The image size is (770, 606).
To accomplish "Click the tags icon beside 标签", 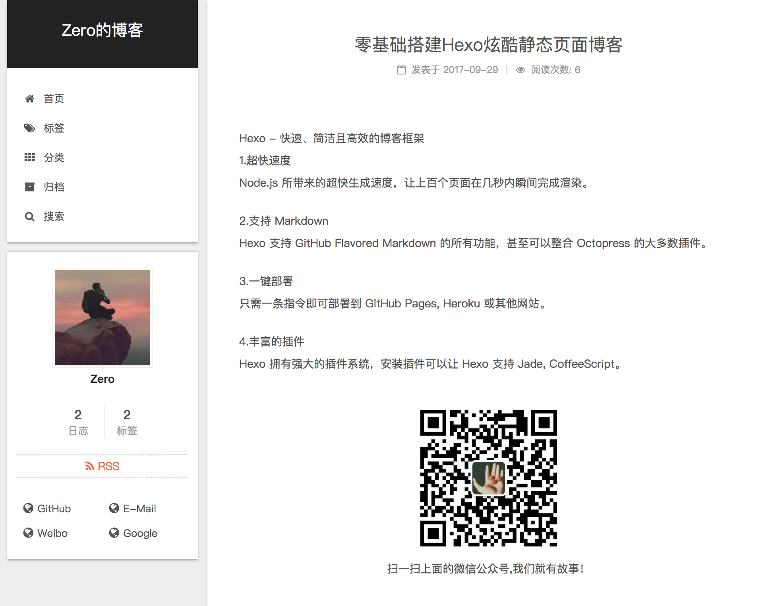I will (x=29, y=128).
